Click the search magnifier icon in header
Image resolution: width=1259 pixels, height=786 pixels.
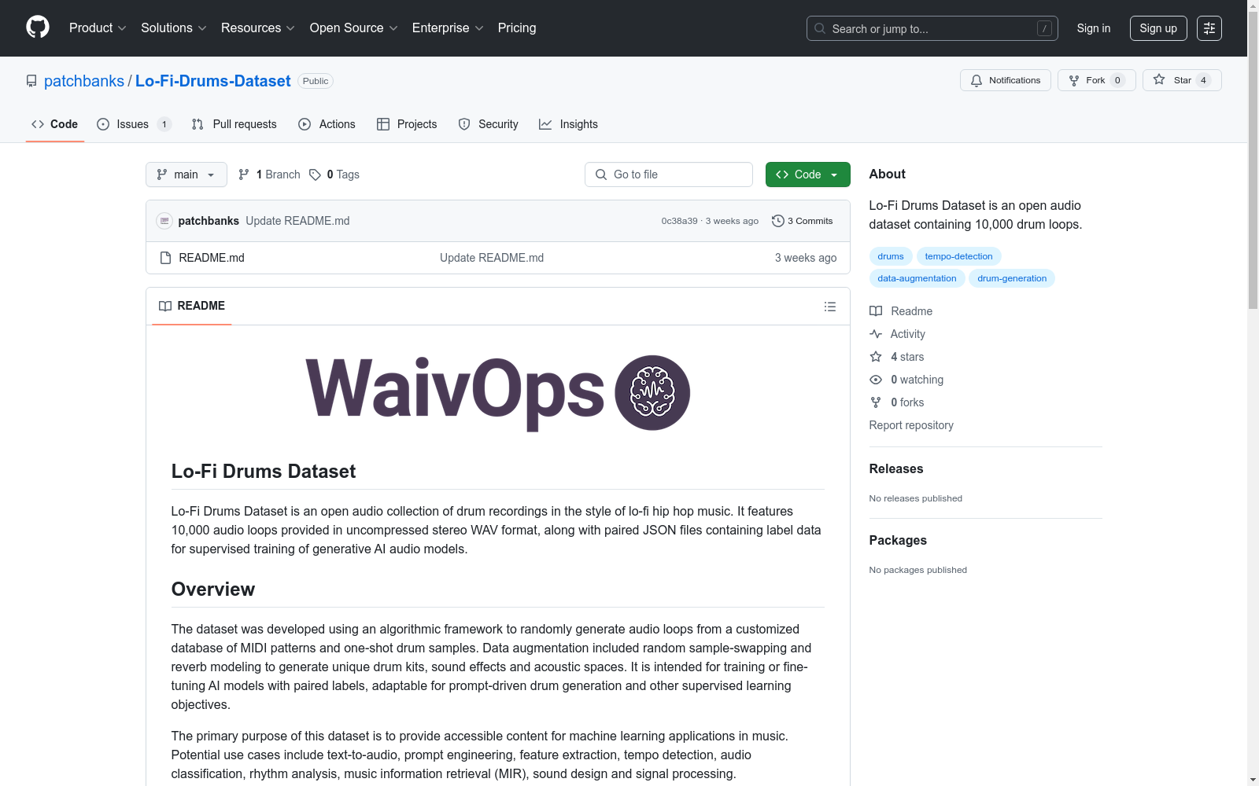coord(820,28)
